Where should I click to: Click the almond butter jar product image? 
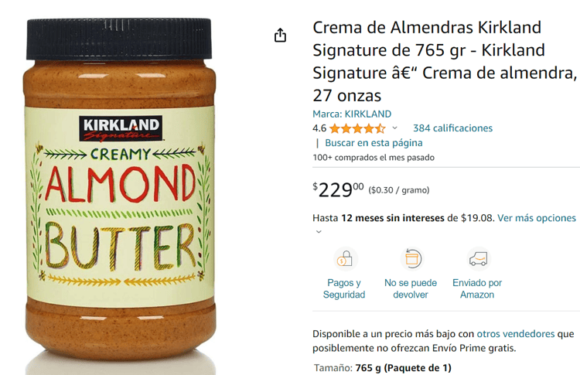point(119,193)
